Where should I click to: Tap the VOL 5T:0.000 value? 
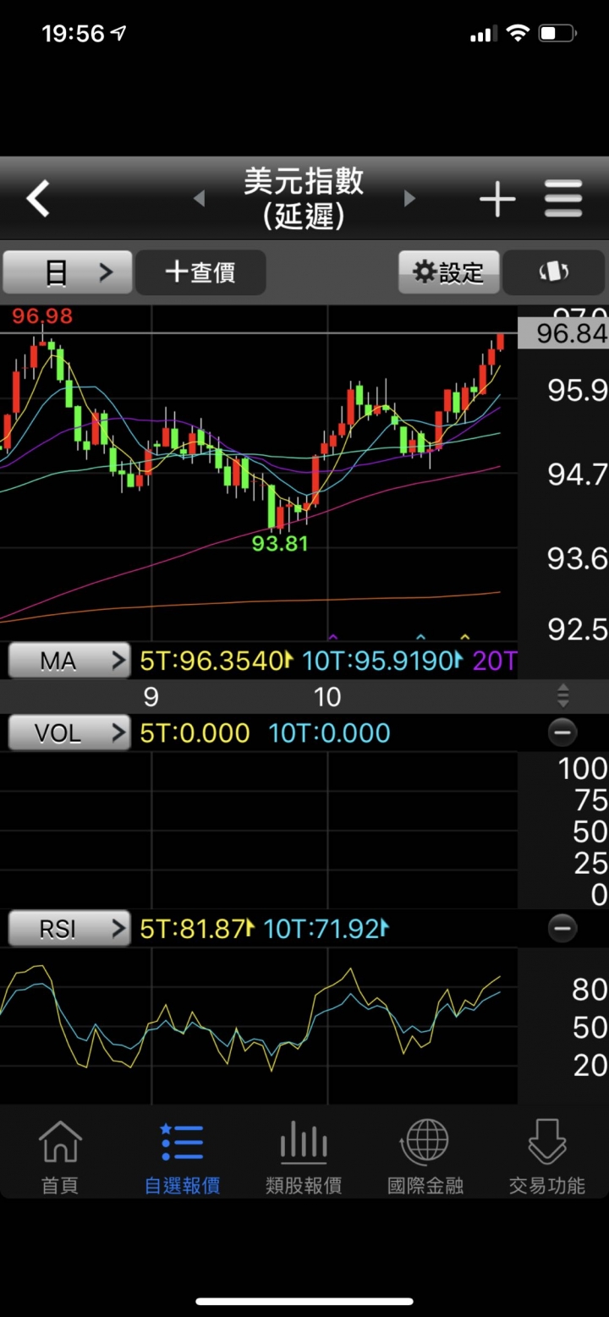click(x=195, y=733)
